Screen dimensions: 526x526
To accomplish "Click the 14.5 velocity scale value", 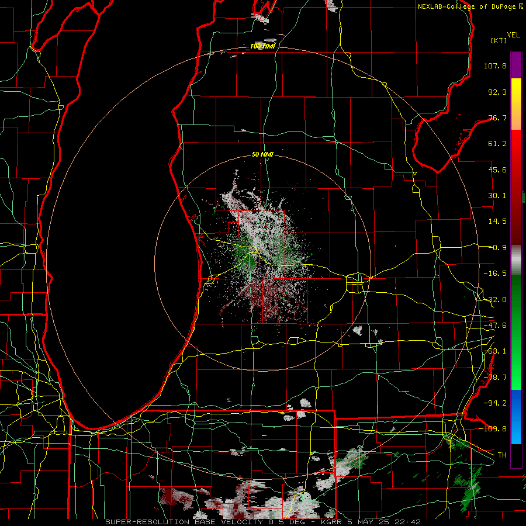I will [497, 222].
